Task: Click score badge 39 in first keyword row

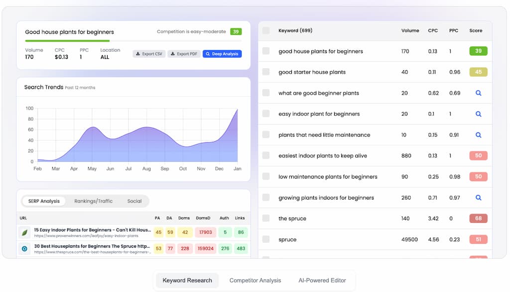Action: point(478,51)
